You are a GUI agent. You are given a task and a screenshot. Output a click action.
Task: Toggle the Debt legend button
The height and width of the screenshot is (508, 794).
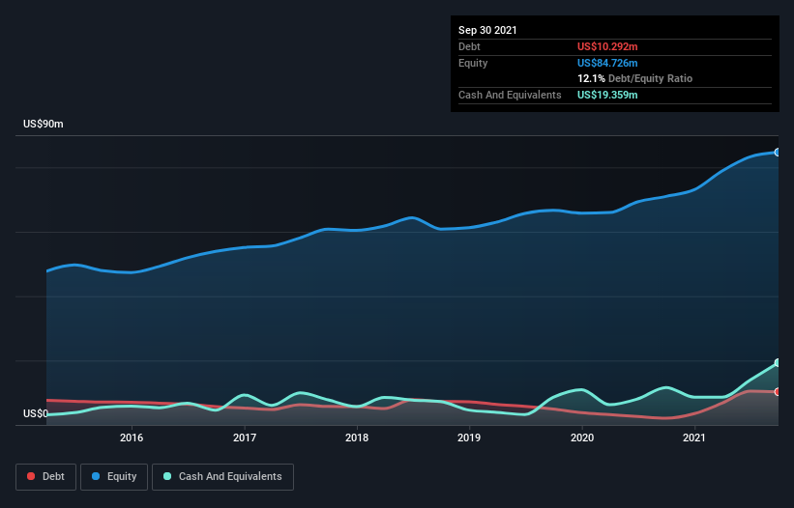point(46,477)
